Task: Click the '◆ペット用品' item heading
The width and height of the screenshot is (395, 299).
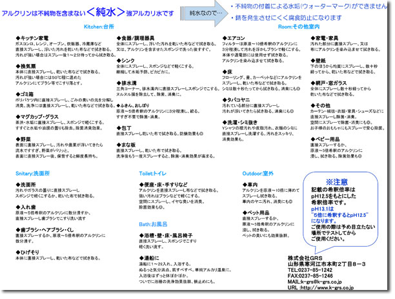Action: pos(256,212)
